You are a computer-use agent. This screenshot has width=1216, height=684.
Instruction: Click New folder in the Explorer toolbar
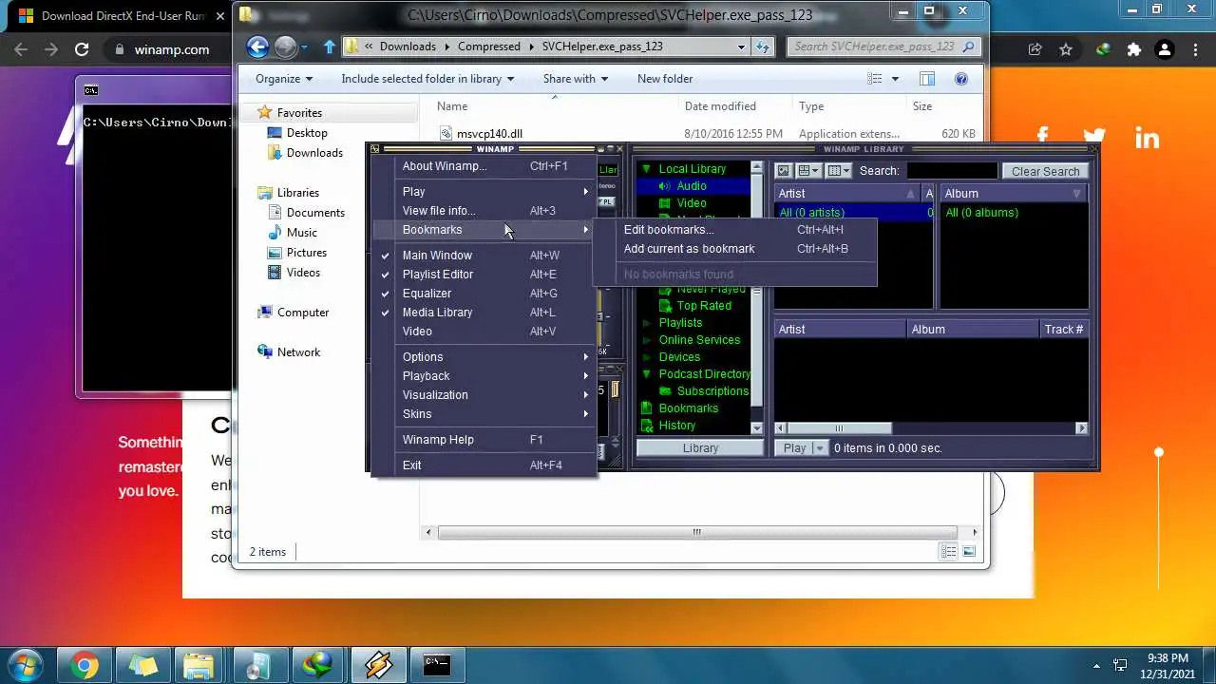click(665, 79)
